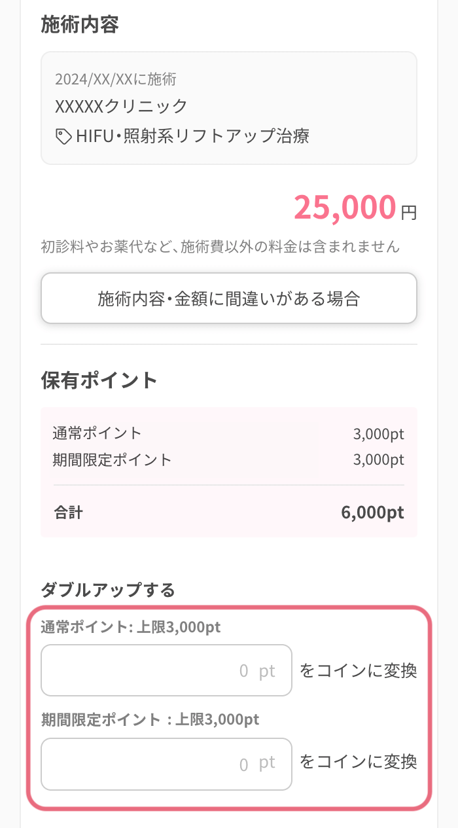Image resolution: width=458 pixels, height=828 pixels.
Task: Click the HIFU・照射系リフトアップ治療 treatment label
Action: point(192,136)
